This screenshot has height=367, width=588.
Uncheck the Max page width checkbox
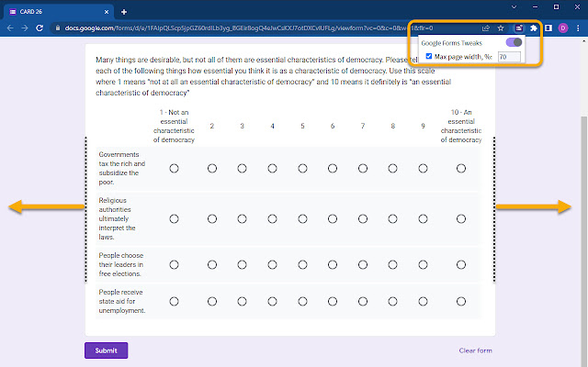pyautogui.click(x=429, y=57)
